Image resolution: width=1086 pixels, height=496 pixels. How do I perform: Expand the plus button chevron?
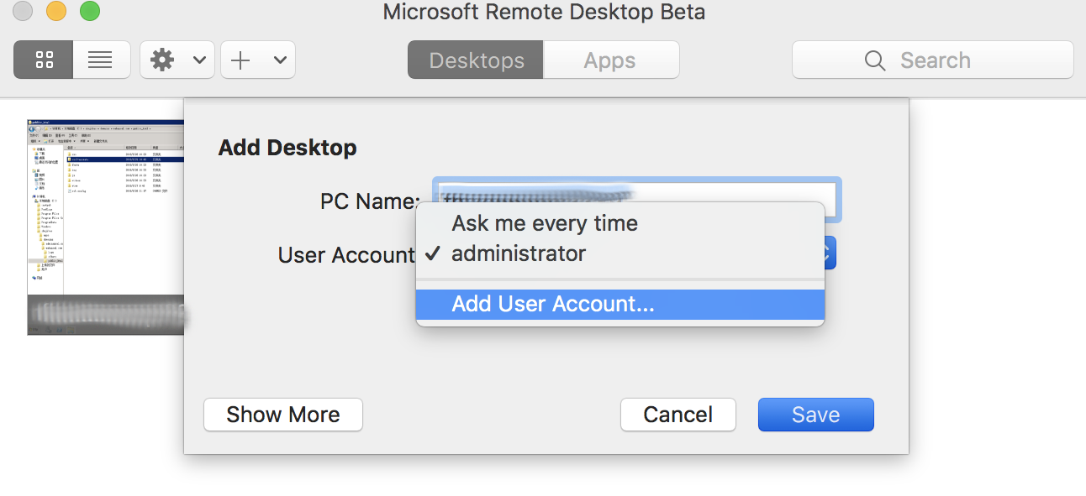tap(280, 60)
